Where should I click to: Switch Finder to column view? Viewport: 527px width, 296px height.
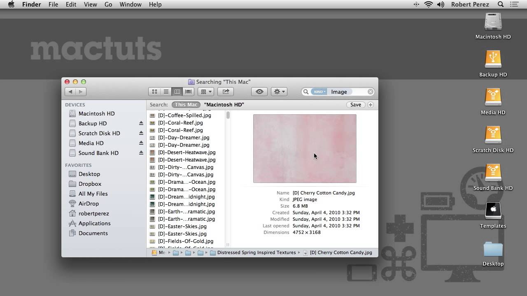[177, 92]
